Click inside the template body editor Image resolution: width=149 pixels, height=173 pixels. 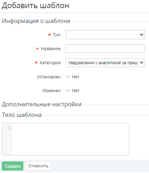[x=70, y=139]
